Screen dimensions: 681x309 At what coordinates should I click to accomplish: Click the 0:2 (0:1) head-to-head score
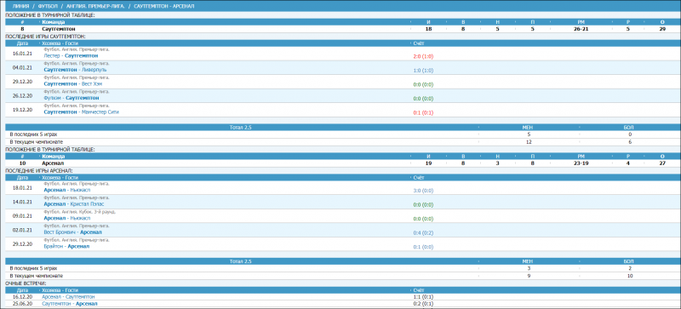point(423,304)
